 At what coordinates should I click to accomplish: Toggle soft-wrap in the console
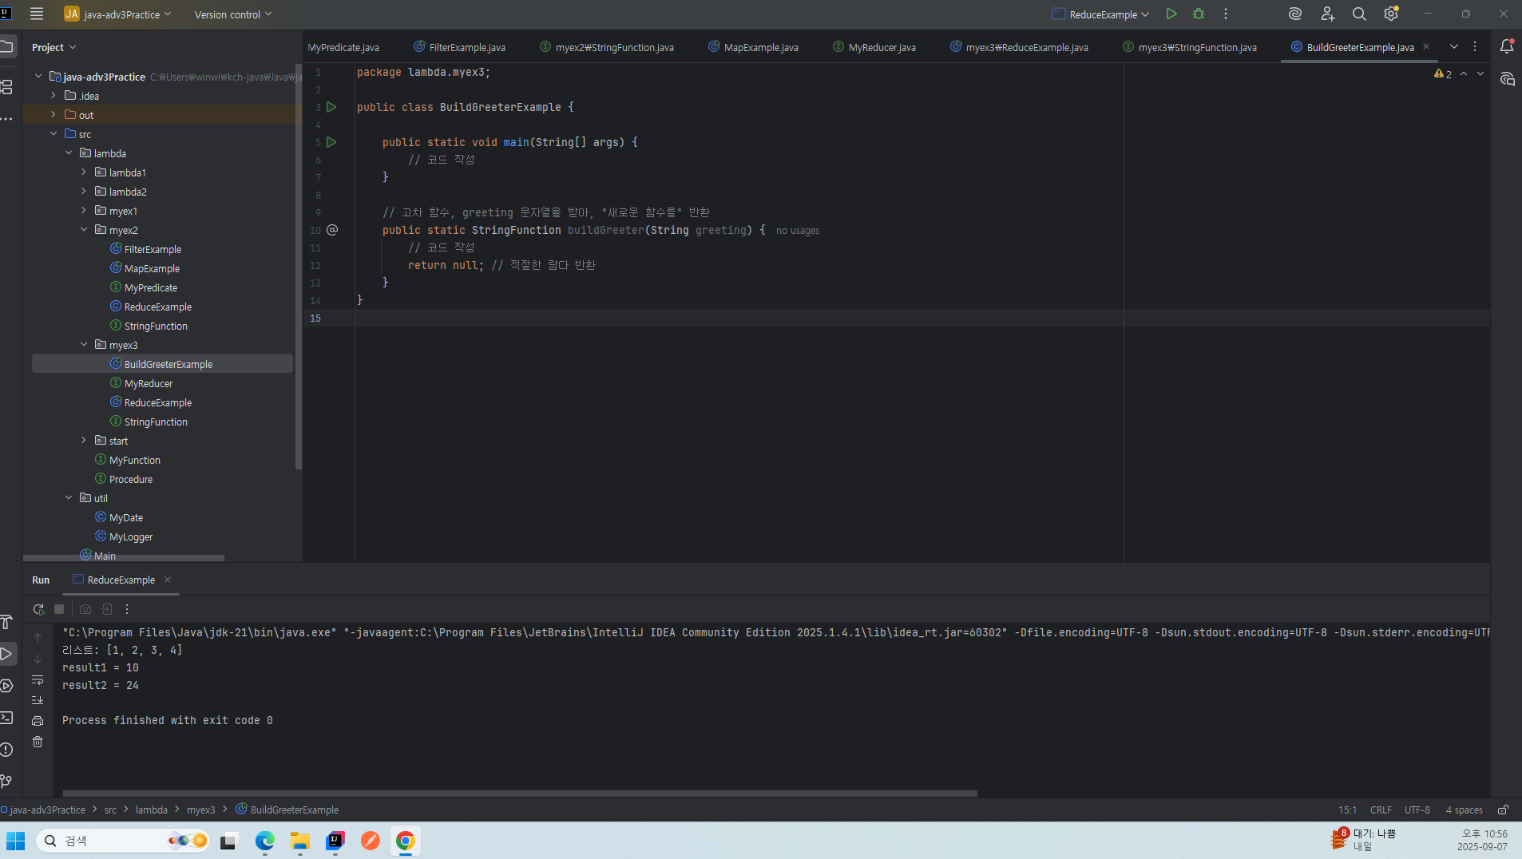(x=38, y=679)
